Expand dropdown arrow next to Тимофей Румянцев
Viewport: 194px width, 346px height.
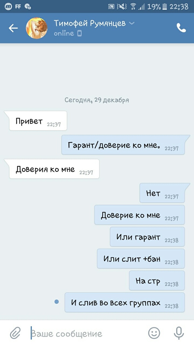(x=131, y=23)
